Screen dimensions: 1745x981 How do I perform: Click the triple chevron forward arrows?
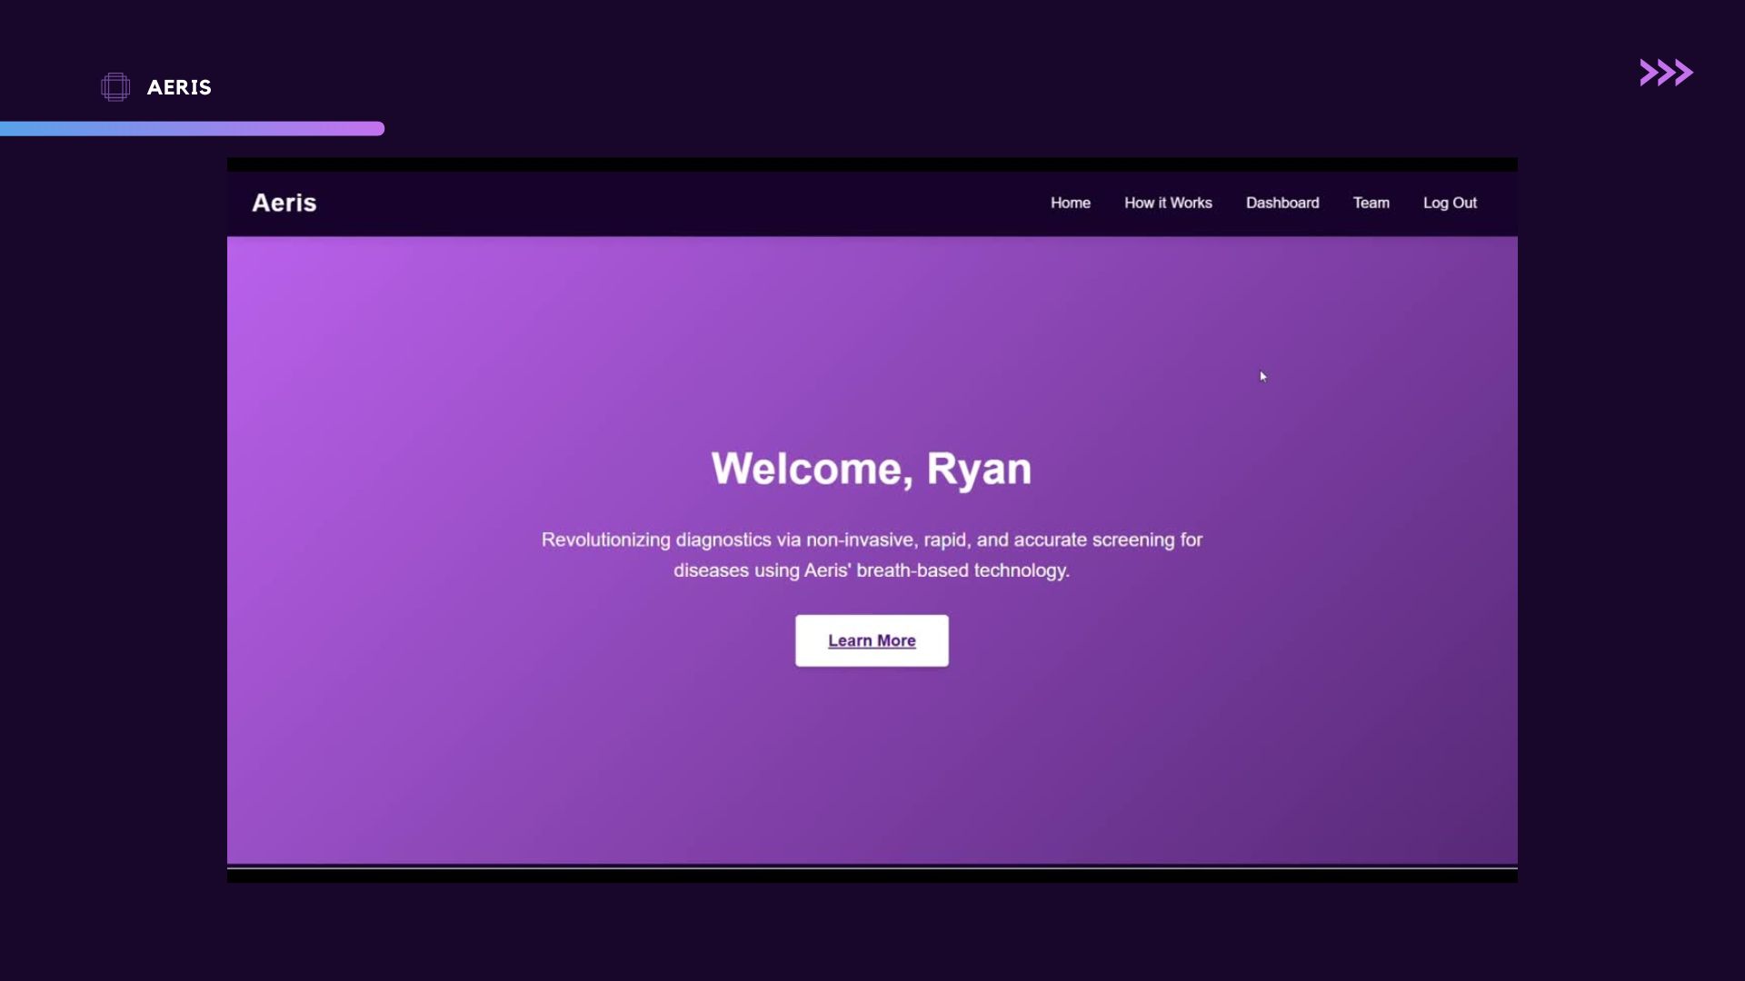1665,73
